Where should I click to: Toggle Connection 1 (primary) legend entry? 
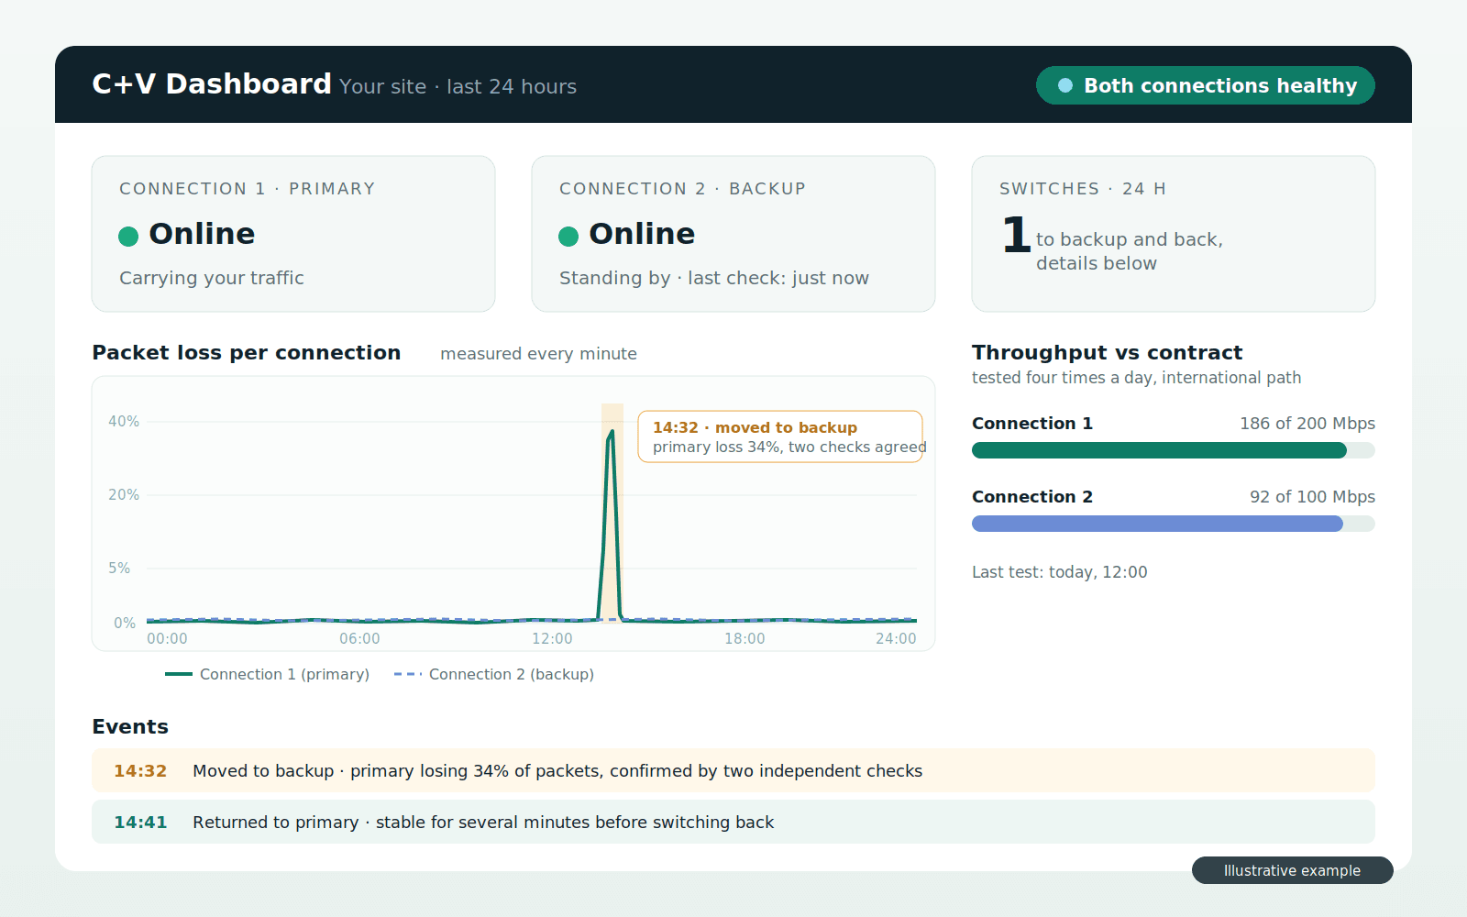[x=267, y=674]
